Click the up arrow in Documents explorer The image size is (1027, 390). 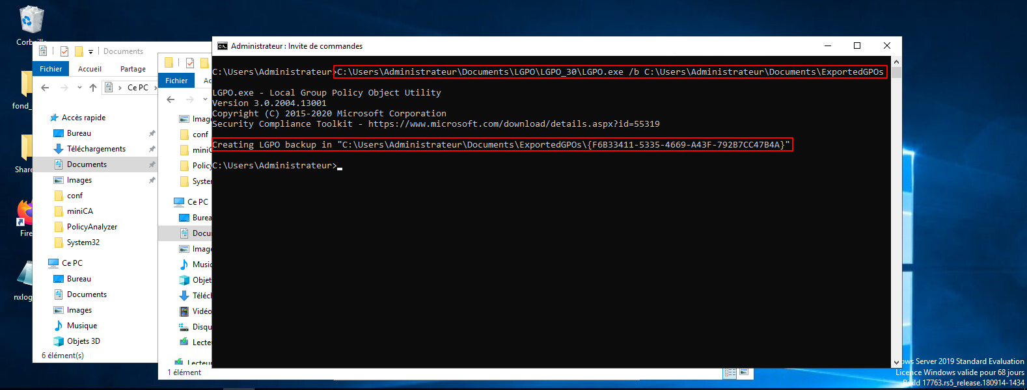tap(93, 88)
